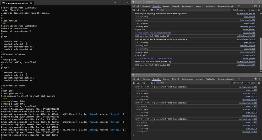Open Privacy and security tab in top DevTools window
This screenshot has width=262, height=140.
tap(226, 6)
